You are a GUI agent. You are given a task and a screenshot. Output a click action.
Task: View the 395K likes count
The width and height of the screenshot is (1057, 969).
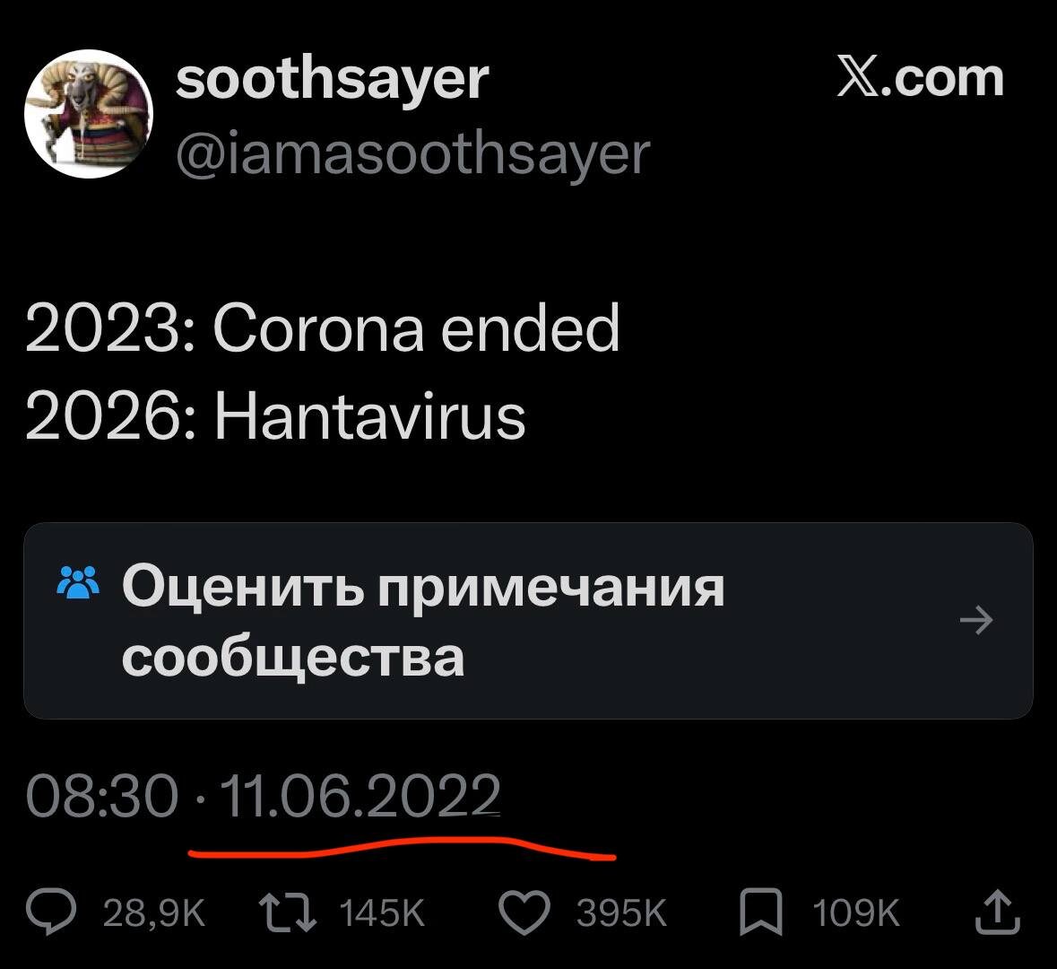coord(621,913)
